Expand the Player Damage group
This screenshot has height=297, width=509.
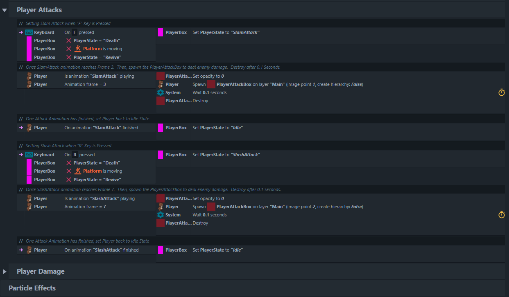click(5, 271)
